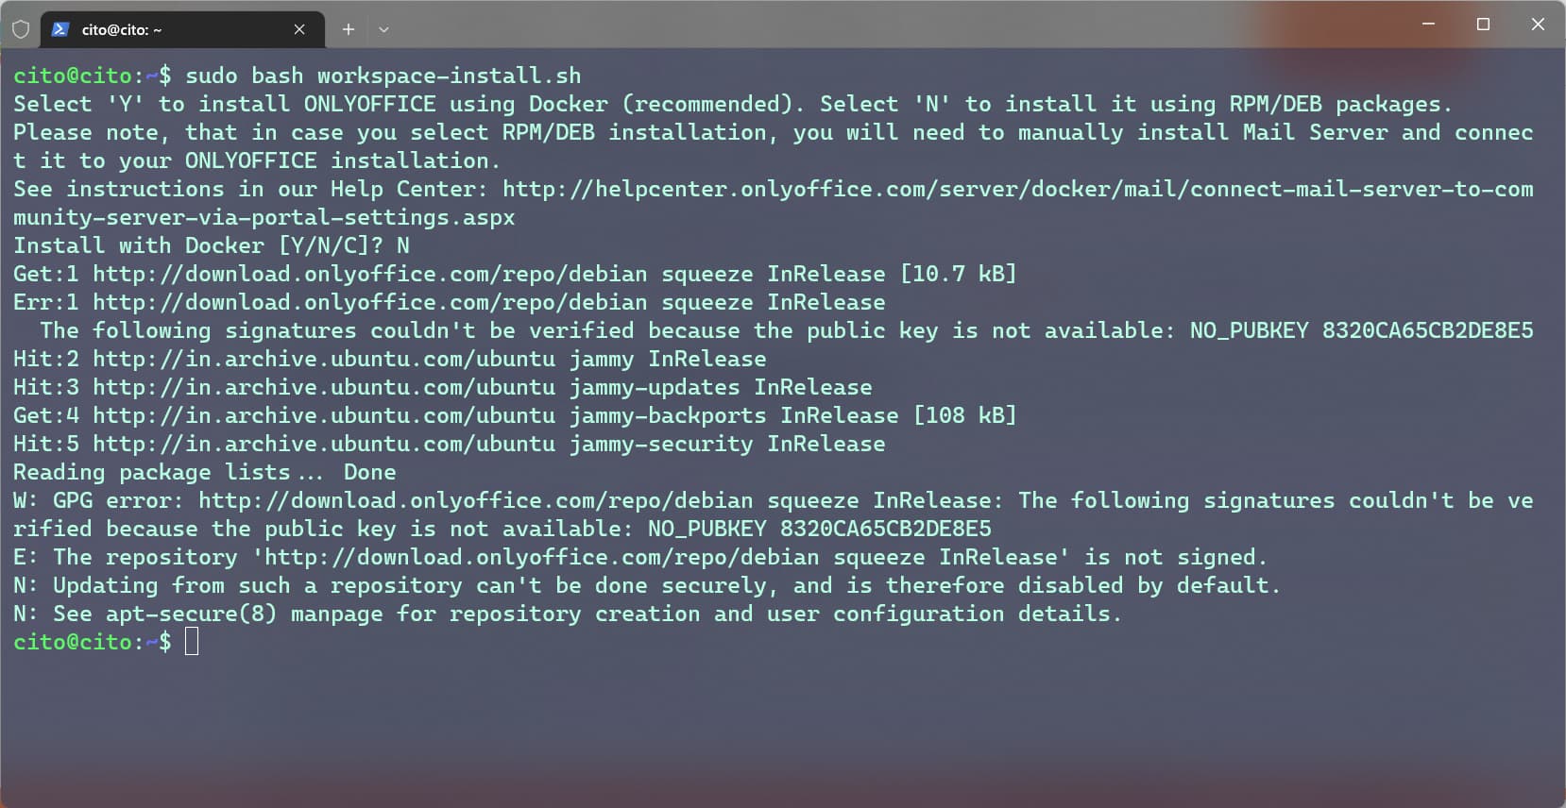
Task: Click the sudo bash workspace-install.sh command text
Action: click(x=383, y=76)
